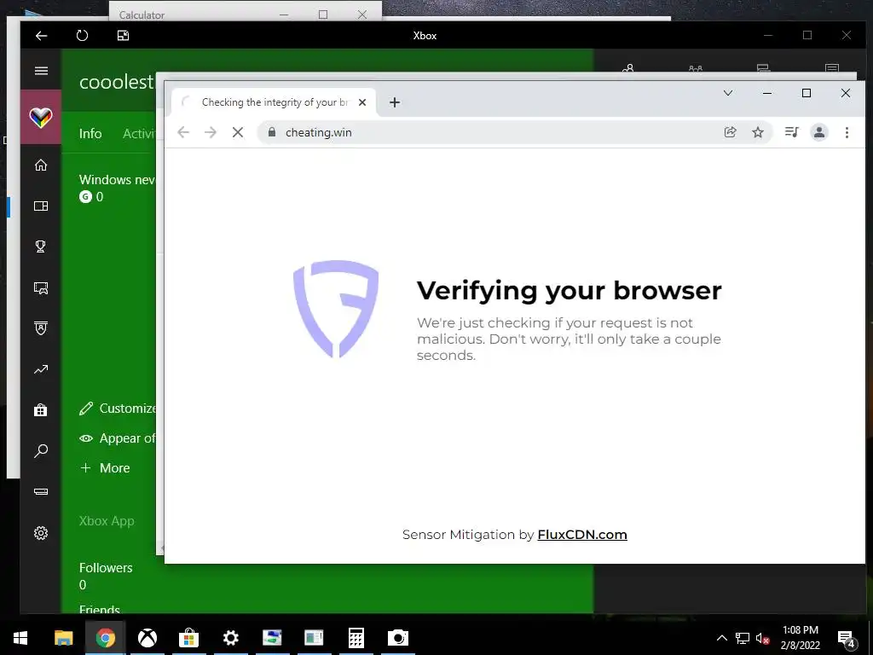Image resolution: width=873 pixels, height=655 pixels.
Task: View site padlock information
Action: pos(272,132)
